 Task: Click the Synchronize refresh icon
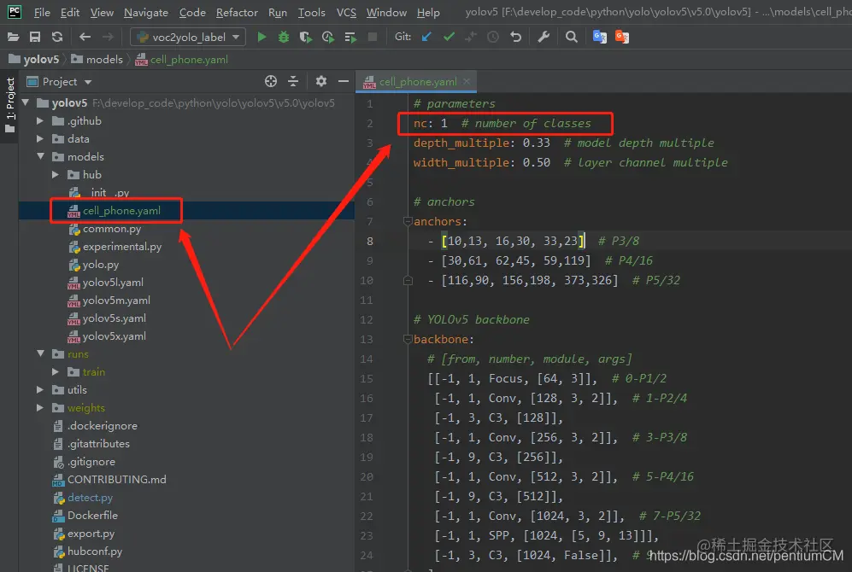click(57, 37)
